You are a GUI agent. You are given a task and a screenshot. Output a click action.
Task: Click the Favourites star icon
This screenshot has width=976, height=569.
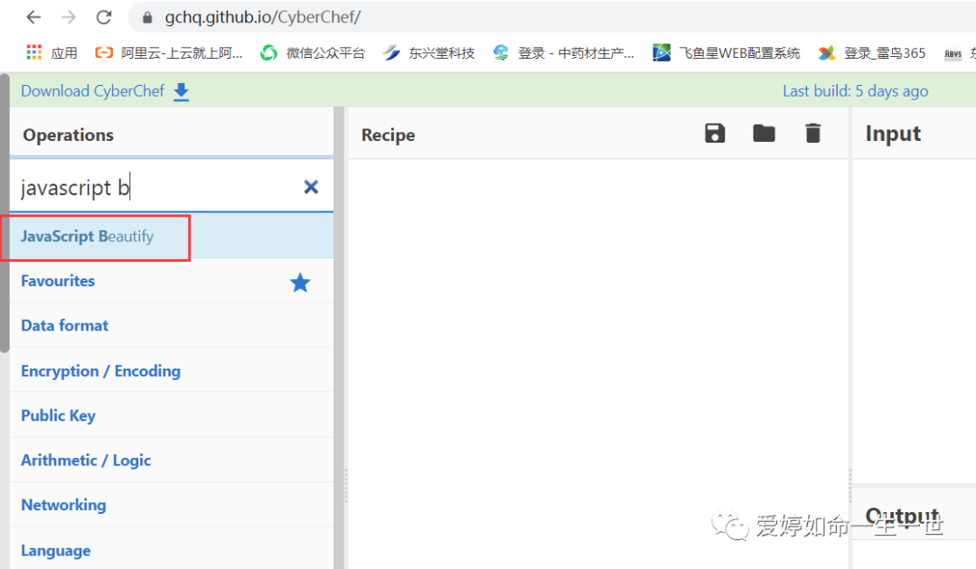tap(300, 283)
